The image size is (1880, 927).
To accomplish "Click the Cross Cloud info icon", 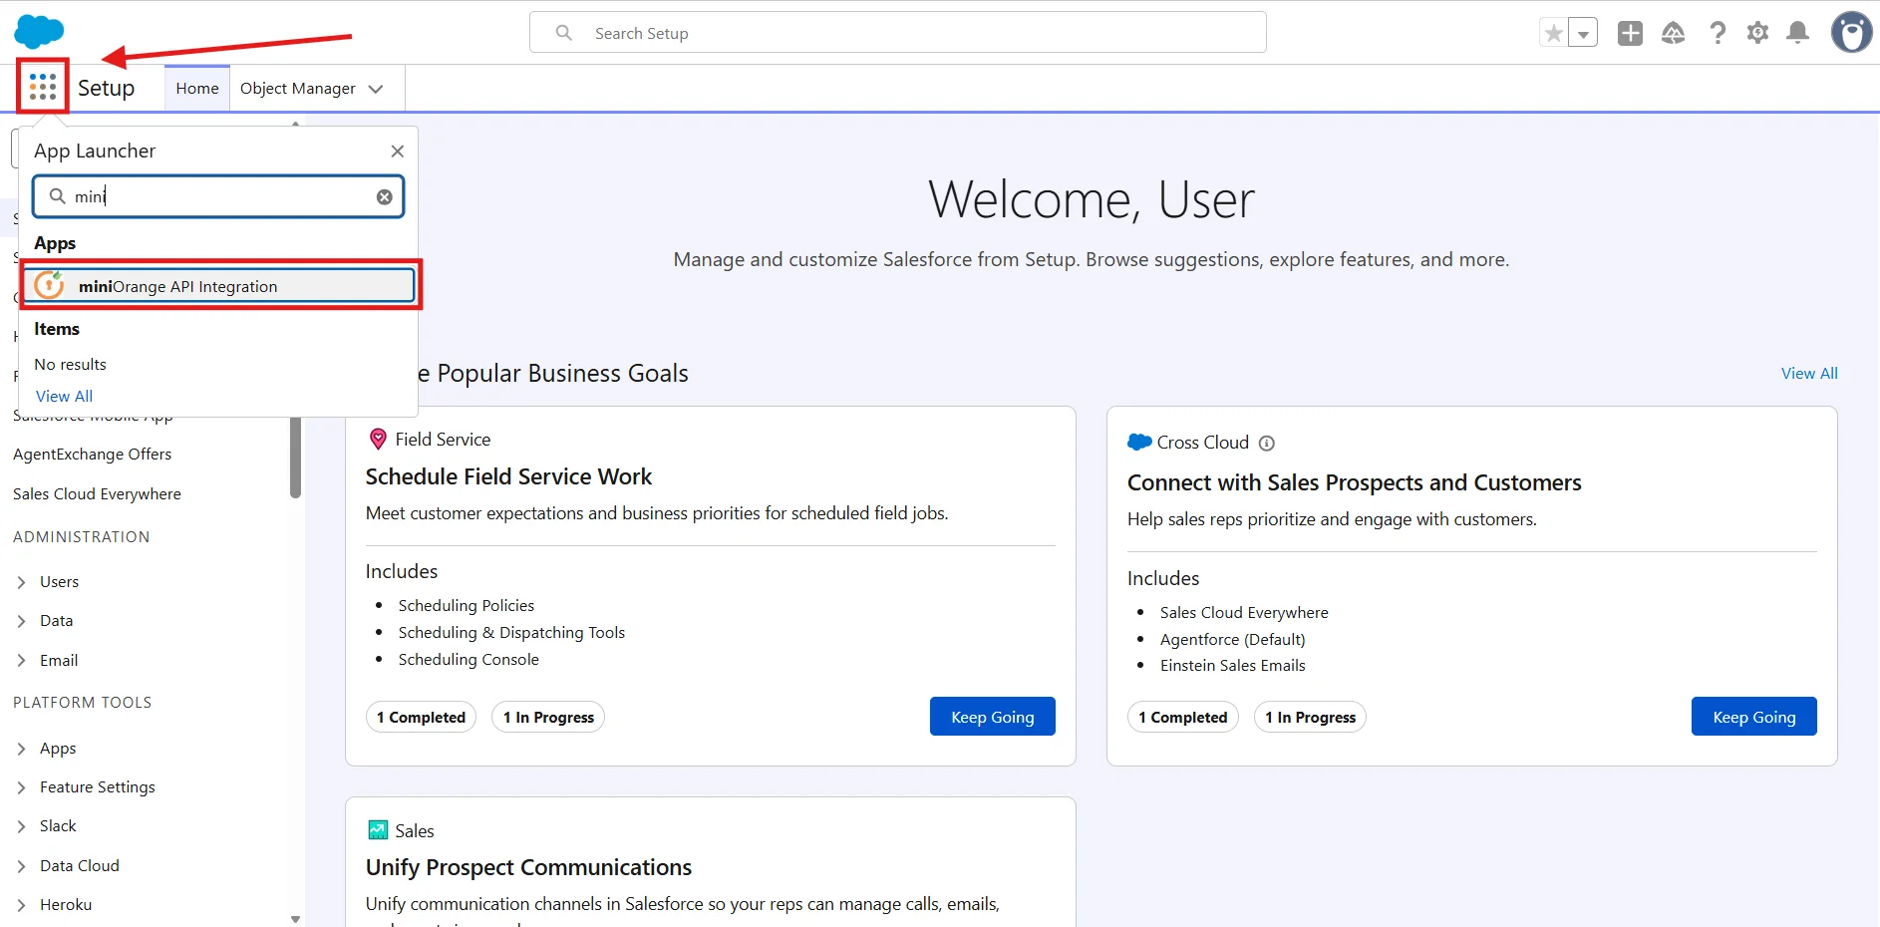I will (x=1267, y=444).
